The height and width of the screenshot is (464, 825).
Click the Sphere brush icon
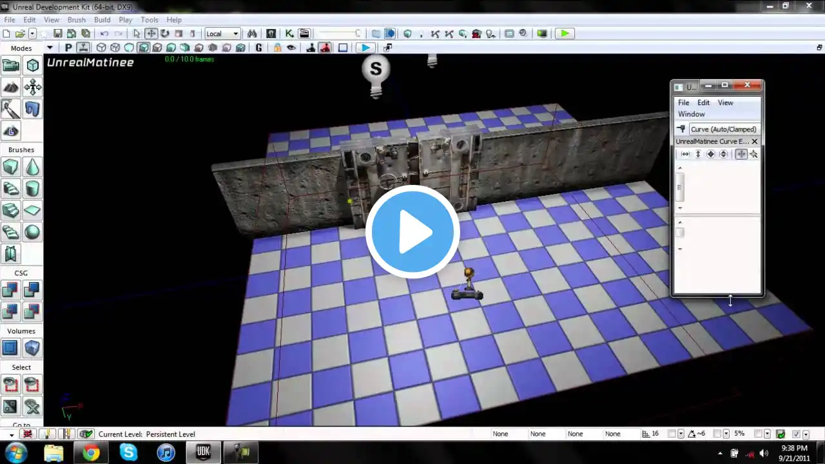tap(32, 232)
